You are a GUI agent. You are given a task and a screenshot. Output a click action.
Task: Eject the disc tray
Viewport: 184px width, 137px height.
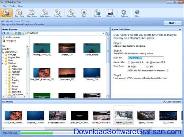click(x=84, y=13)
